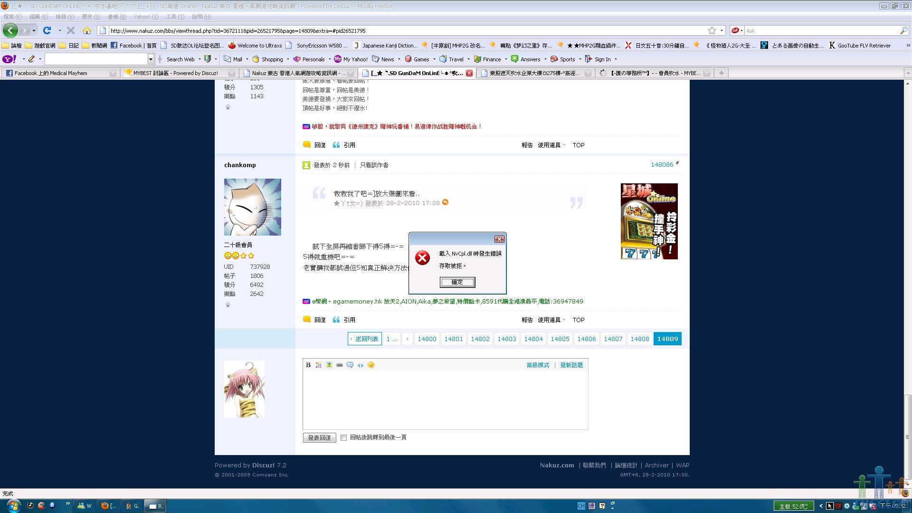Click the Ask search magnifier icon
Image resolution: width=912 pixels, height=513 pixels.
click(x=903, y=30)
